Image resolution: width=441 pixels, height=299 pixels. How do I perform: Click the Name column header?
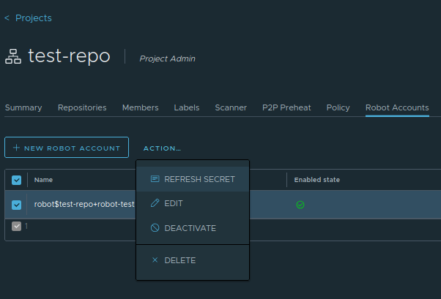click(x=43, y=180)
